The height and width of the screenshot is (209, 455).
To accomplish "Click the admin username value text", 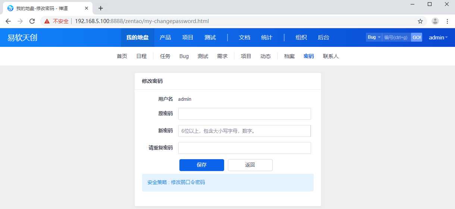I will (x=185, y=99).
